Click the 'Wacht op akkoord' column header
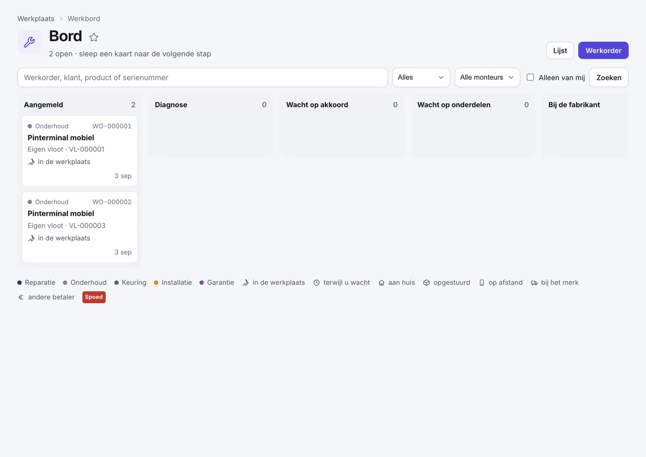646x457 pixels. point(317,105)
